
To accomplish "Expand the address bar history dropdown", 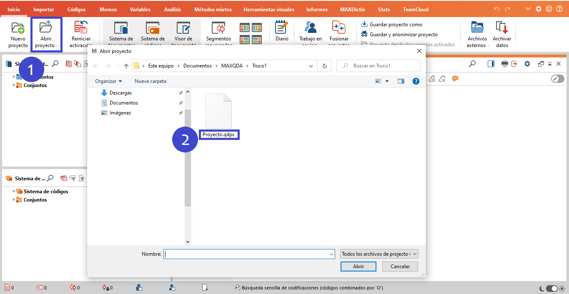I will point(311,66).
